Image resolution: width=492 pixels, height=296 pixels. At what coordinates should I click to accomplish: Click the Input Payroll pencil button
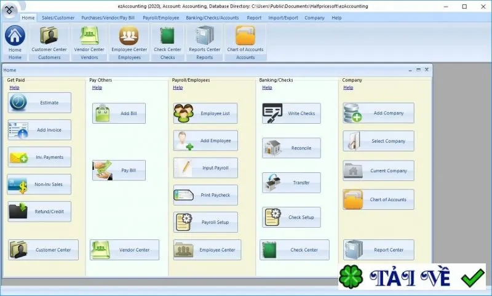pyautogui.click(x=205, y=168)
